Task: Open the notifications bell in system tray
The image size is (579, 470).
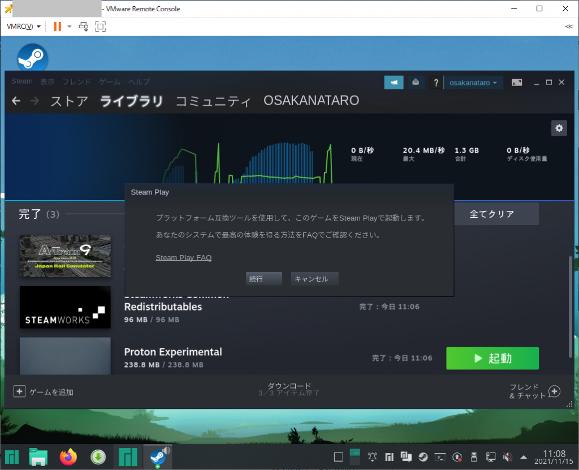Action: [372, 457]
